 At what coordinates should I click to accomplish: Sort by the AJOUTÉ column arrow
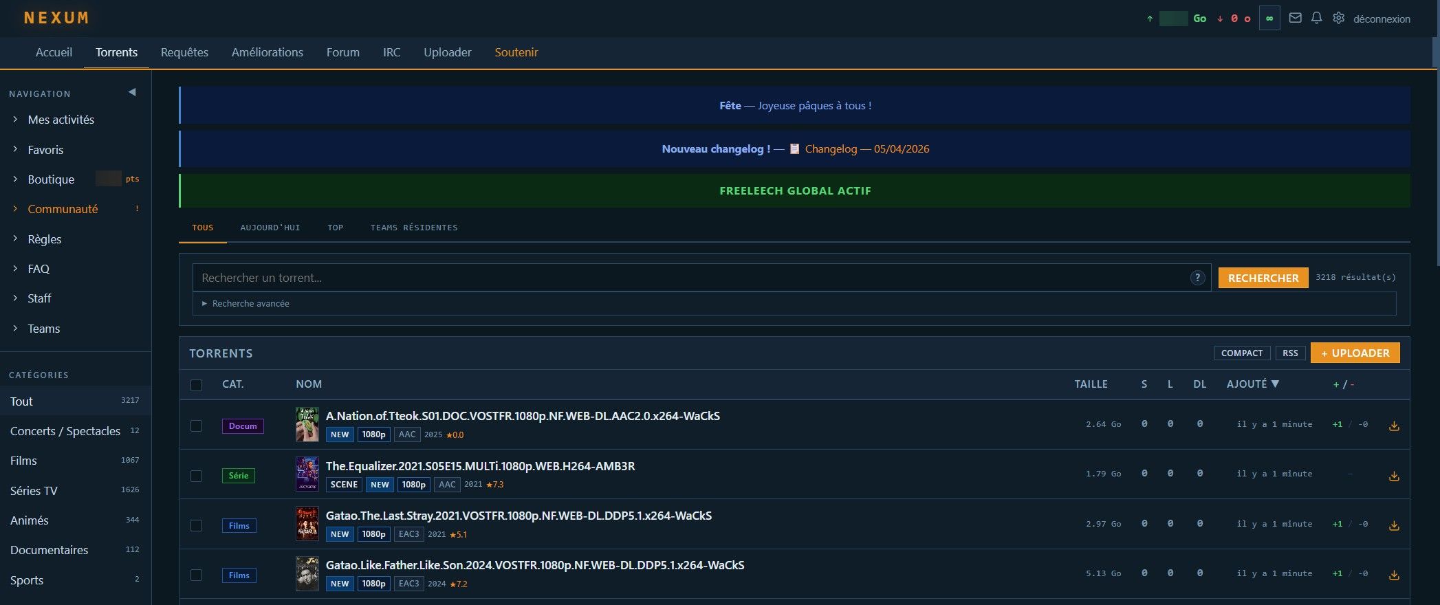coord(1275,384)
